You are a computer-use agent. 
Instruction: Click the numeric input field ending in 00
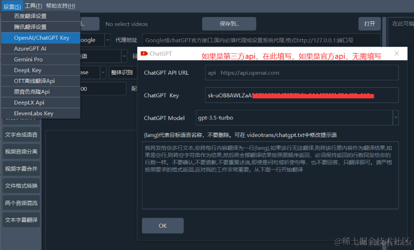103,88
